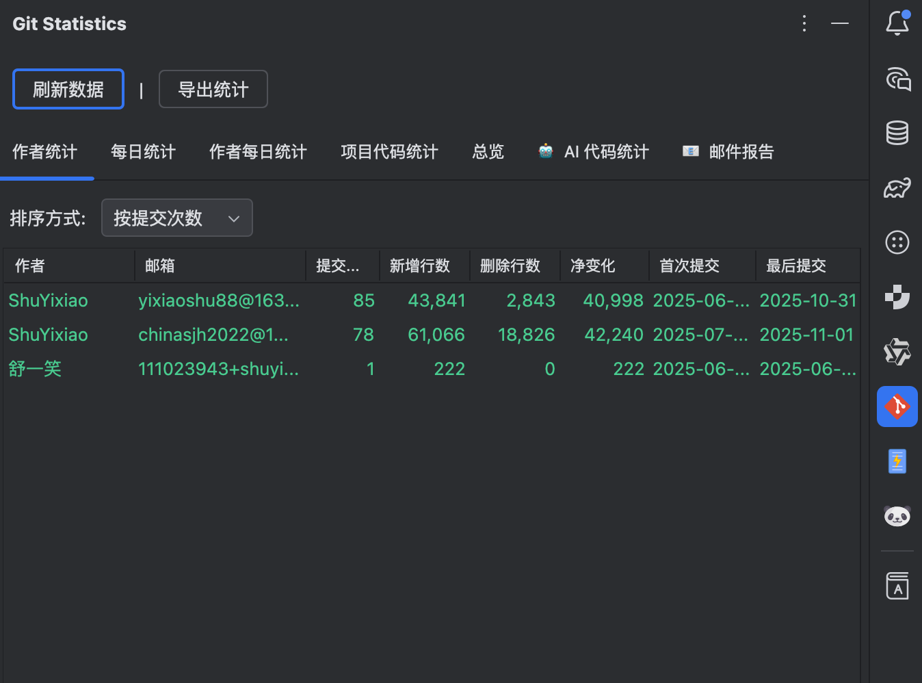Screen dimensions: 922x683
Task: Click the 导出统计 button
Action: click(x=213, y=89)
